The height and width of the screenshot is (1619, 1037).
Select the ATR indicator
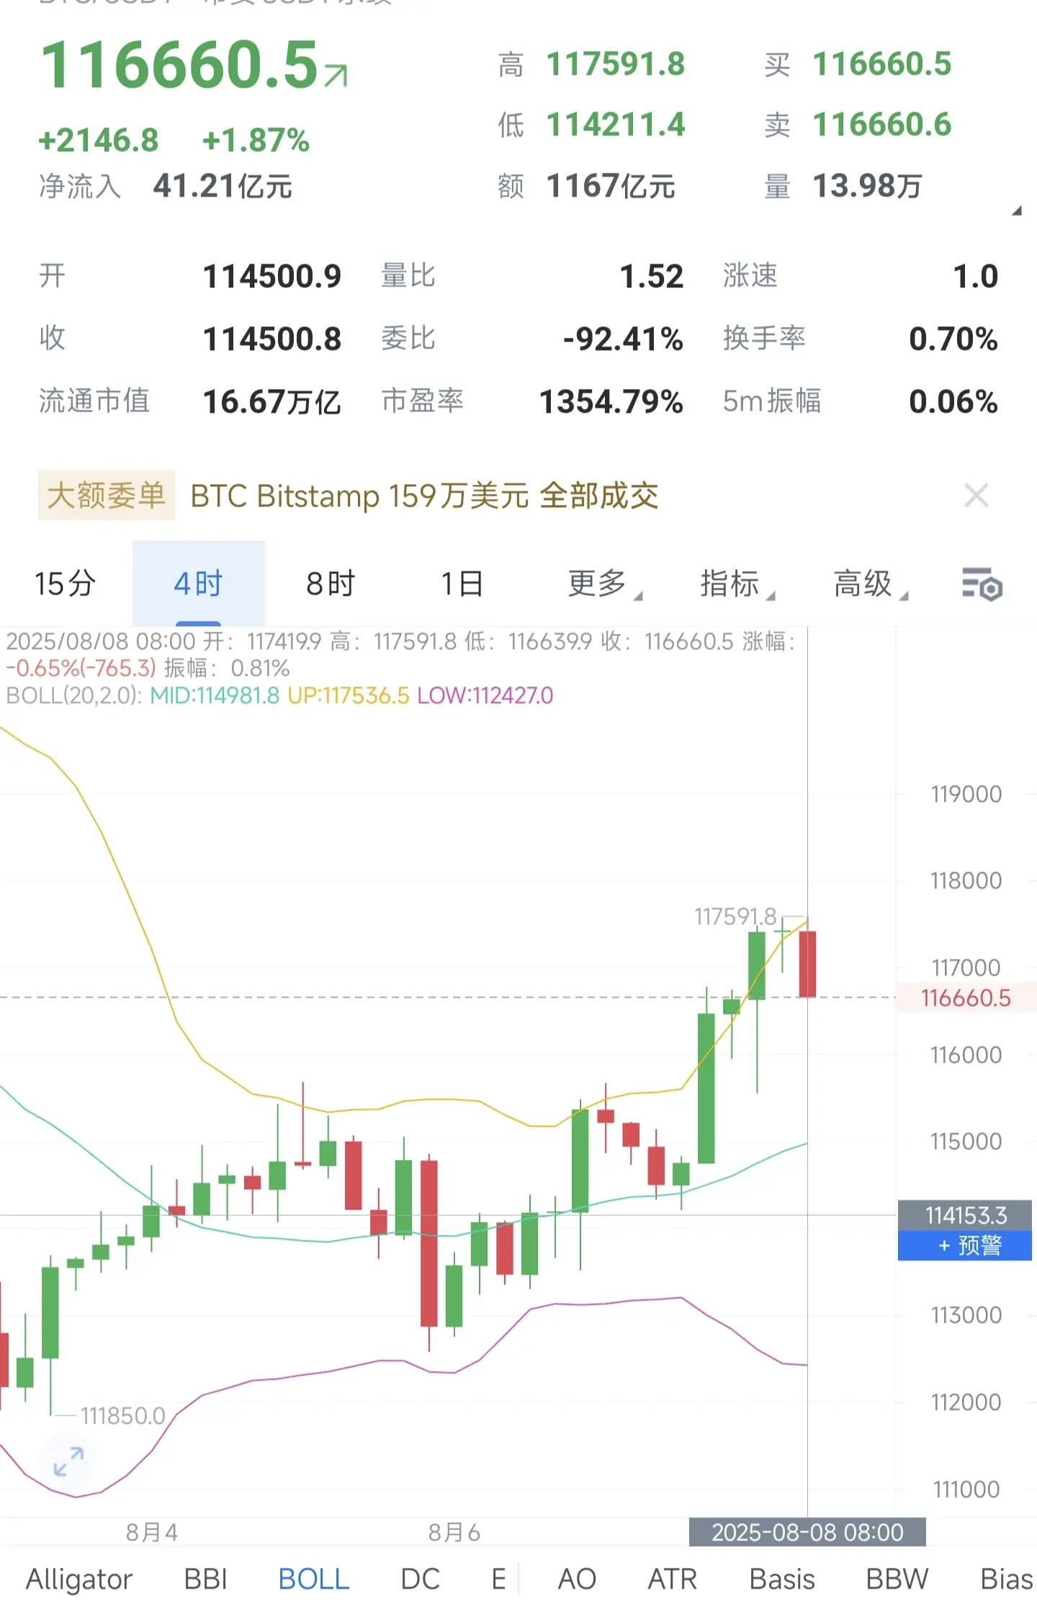coord(673,1579)
